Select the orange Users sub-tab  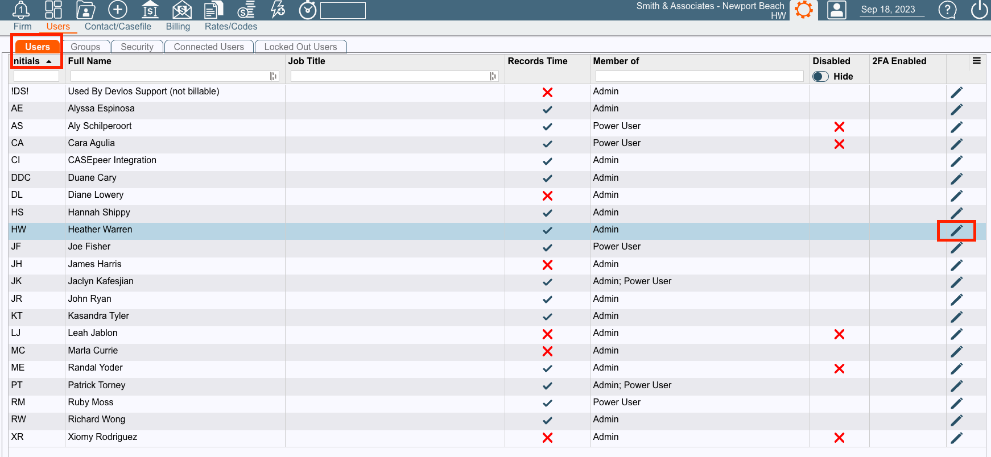tap(38, 47)
